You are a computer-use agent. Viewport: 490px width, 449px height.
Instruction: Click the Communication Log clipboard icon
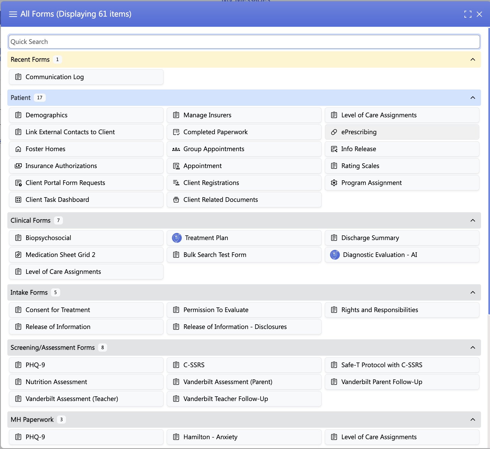[18, 77]
